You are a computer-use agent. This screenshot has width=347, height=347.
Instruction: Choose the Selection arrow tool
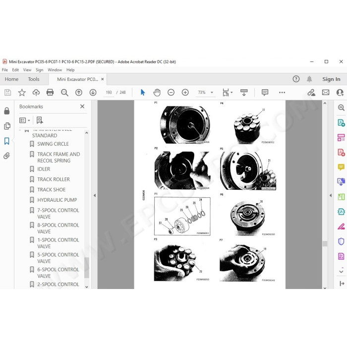coord(143,92)
